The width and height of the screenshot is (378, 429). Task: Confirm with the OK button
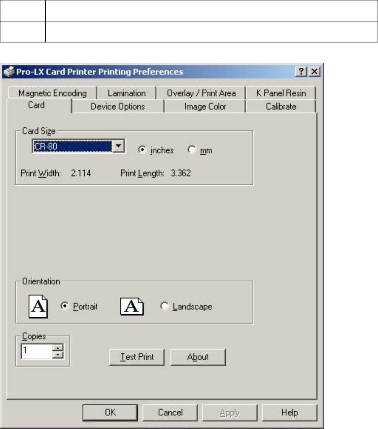pyautogui.click(x=110, y=413)
